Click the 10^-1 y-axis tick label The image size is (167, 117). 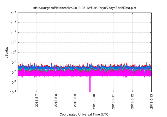(13, 62)
